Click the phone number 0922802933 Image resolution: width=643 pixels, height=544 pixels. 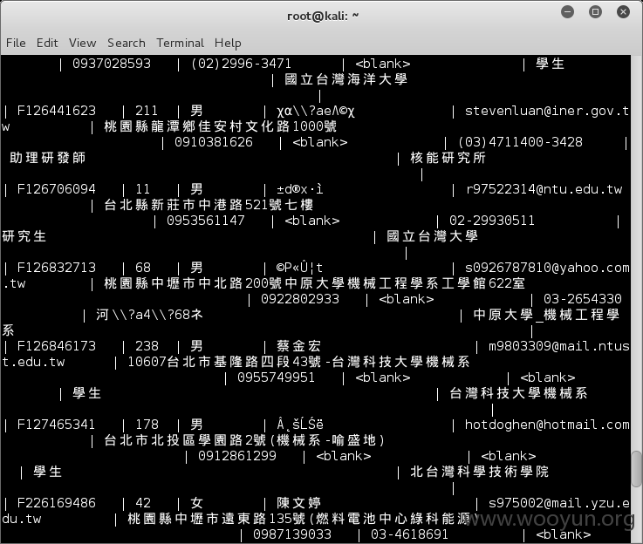point(300,299)
